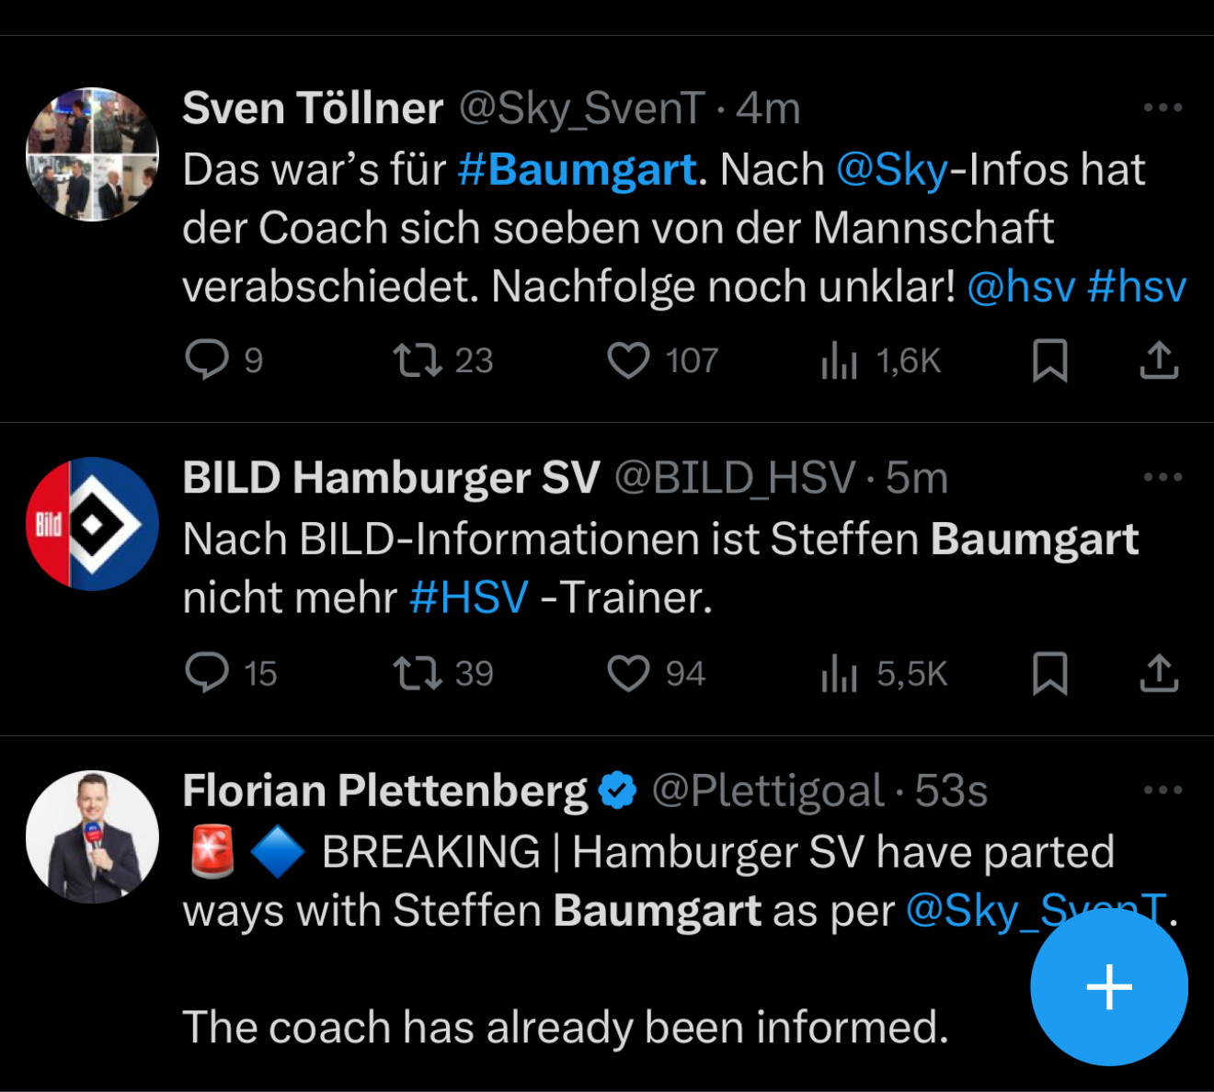Image resolution: width=1214 pixels, height=1092 pixels.
Task: Share Sven Töllner's tweet
Action: [x=1159, y=359]
